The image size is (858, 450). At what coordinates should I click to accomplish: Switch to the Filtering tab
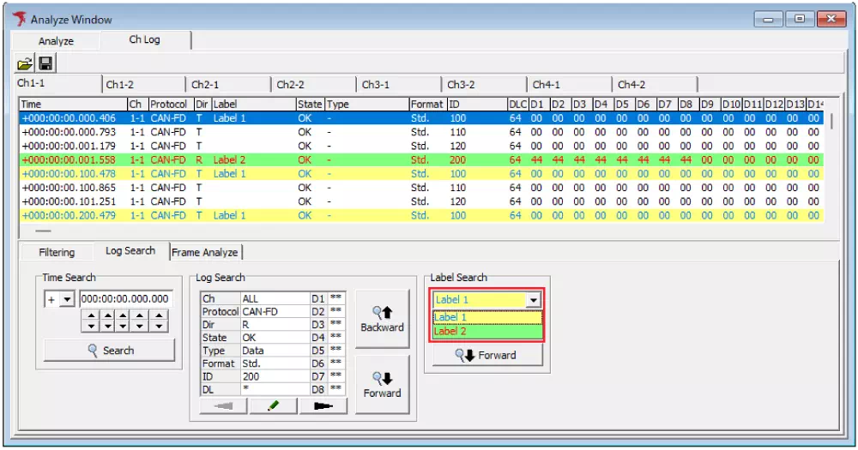(x=57, y=252)
